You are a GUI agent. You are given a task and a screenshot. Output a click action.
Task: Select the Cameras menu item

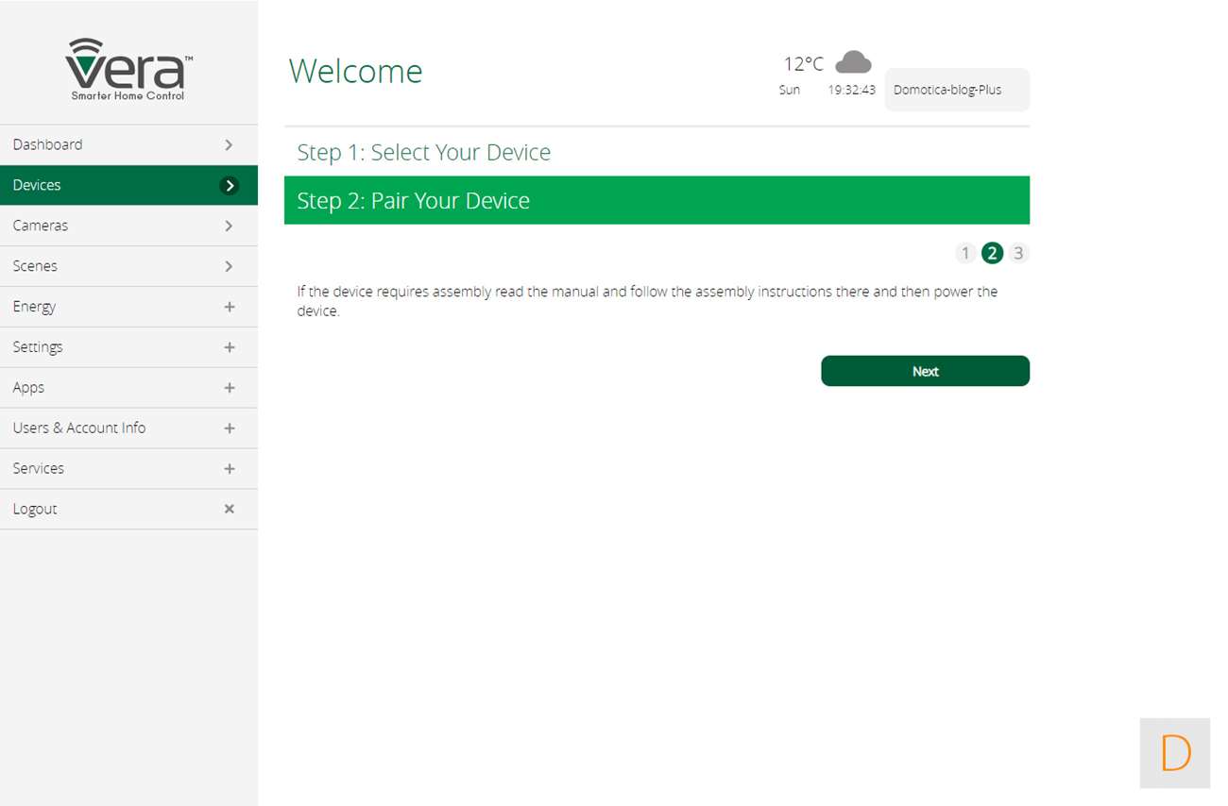point(41,226)
